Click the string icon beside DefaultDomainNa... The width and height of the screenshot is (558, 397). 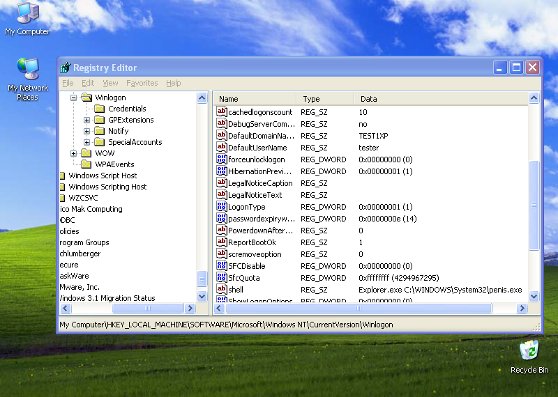click(x=222, y=135)
